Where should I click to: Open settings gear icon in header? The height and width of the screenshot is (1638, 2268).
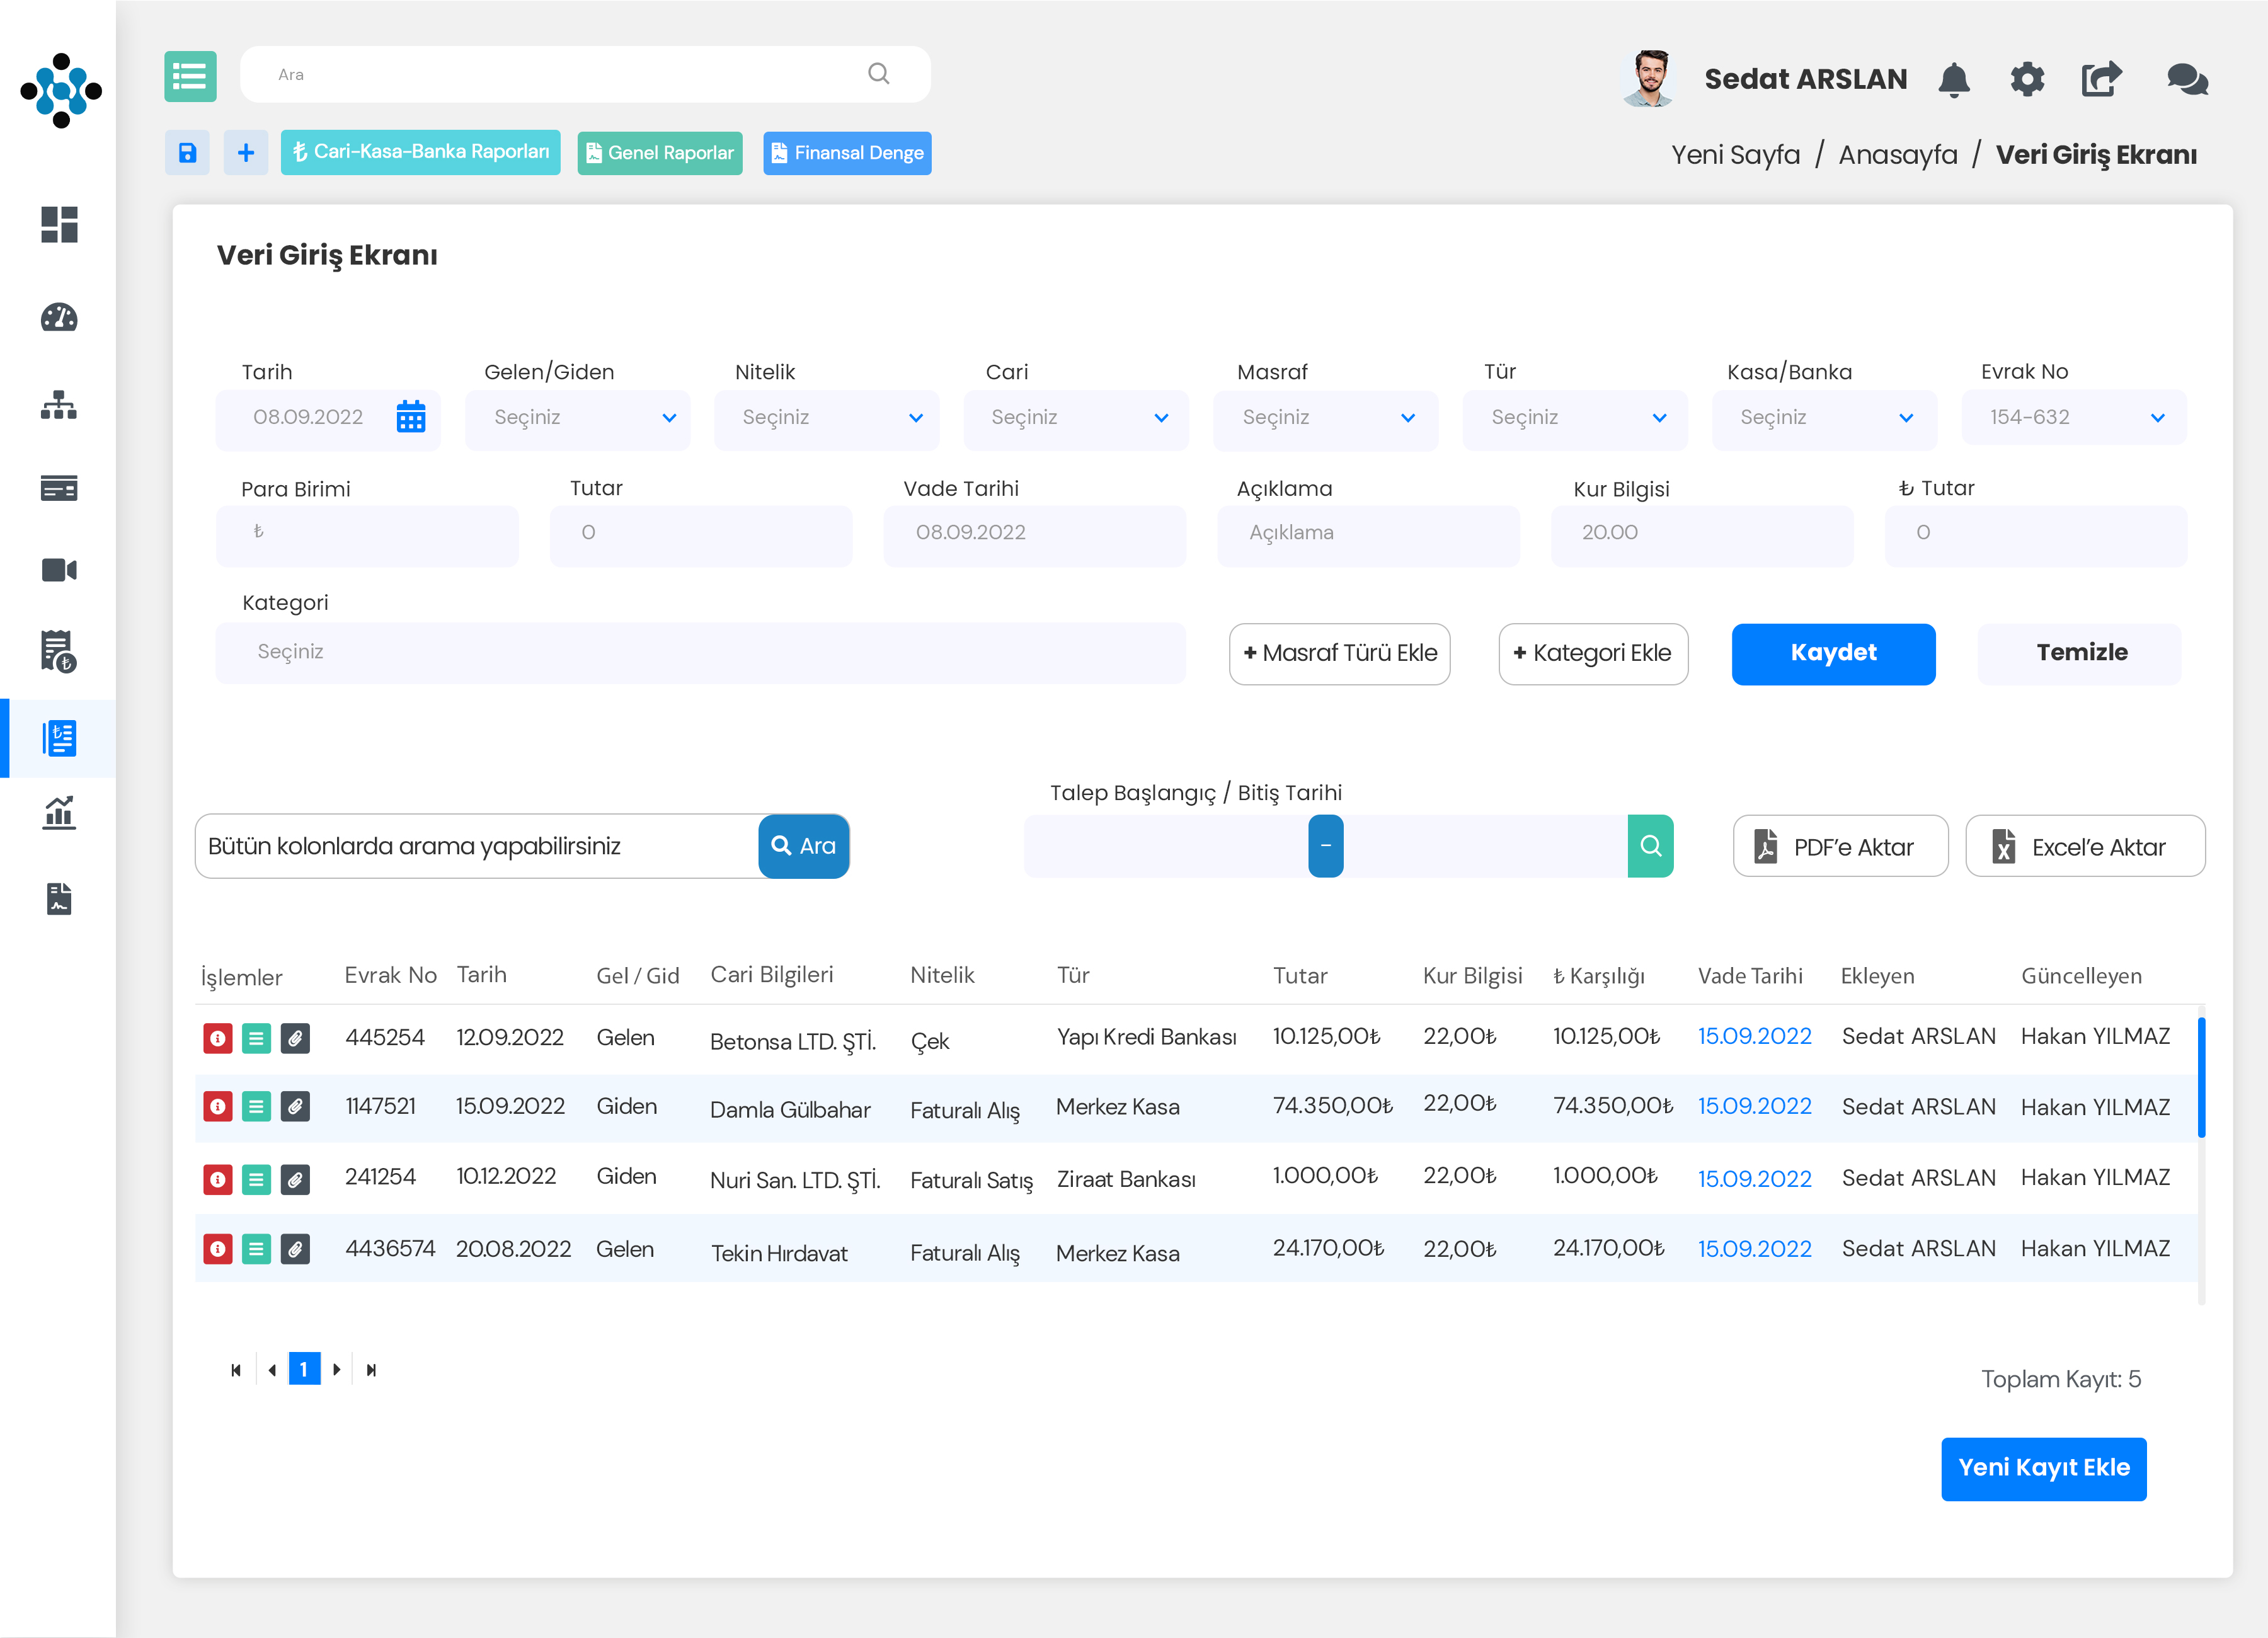tap(2027, 79)
